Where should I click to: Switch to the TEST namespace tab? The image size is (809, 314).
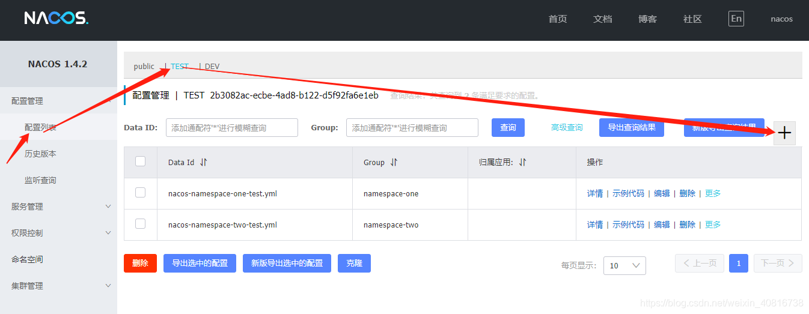(180, 66)
